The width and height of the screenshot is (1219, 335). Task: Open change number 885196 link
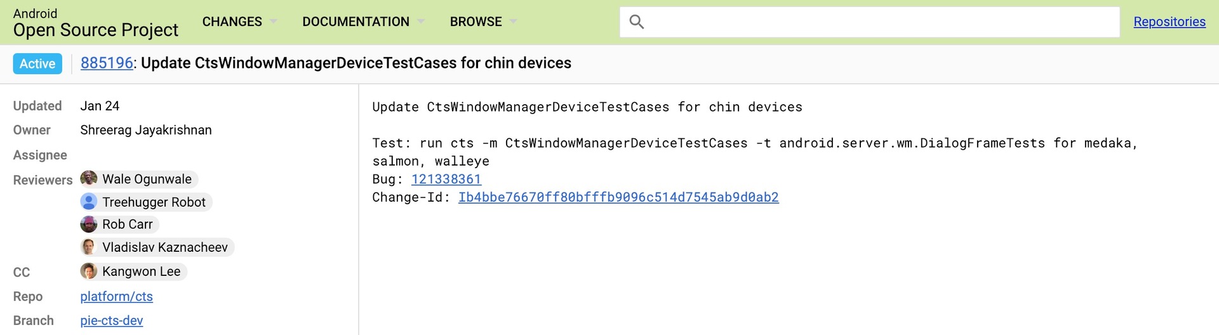tap(107, 63)
